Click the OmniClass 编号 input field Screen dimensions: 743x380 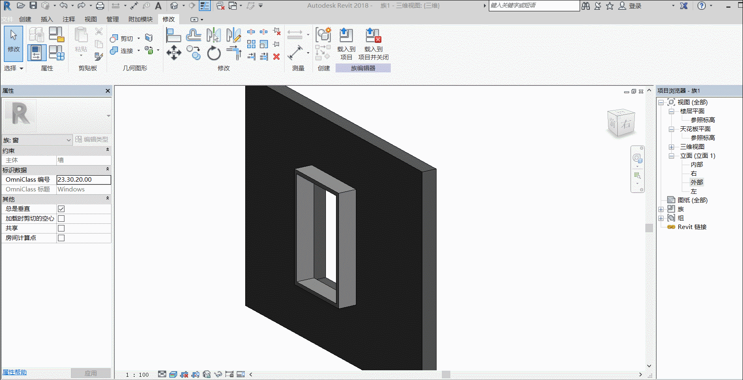(84, 180)
